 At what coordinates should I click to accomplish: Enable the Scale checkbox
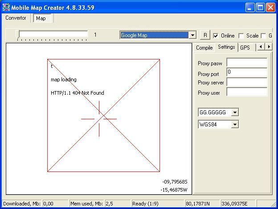coord(241,36)
